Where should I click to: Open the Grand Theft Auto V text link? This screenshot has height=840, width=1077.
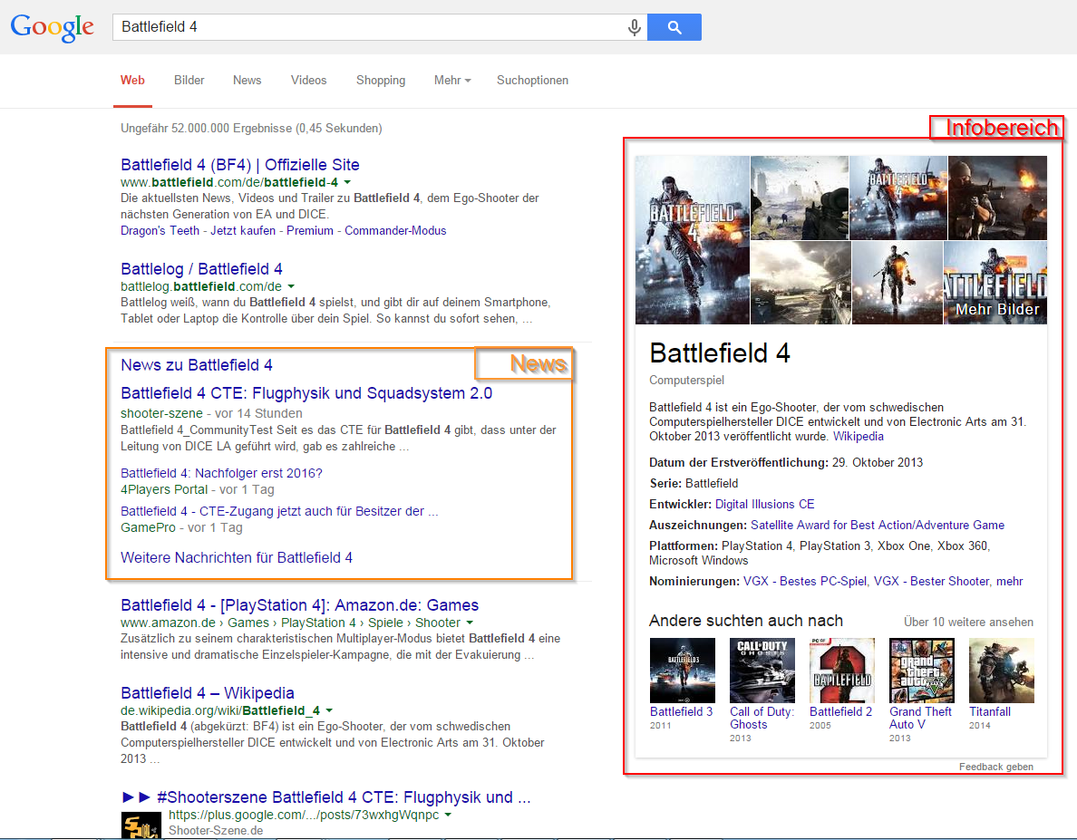pos(920,718)
